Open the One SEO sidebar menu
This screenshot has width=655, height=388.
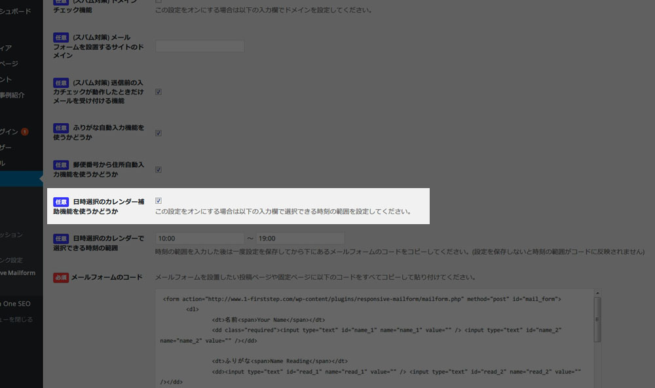click(x=16, y=304)
